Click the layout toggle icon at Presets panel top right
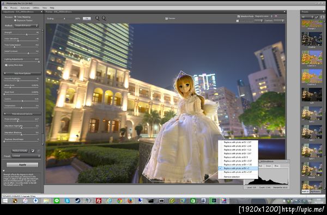The image size is (327, 215). [322, 17]
